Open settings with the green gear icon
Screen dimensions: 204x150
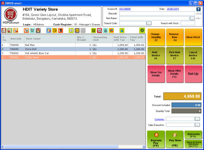[142, 30]
